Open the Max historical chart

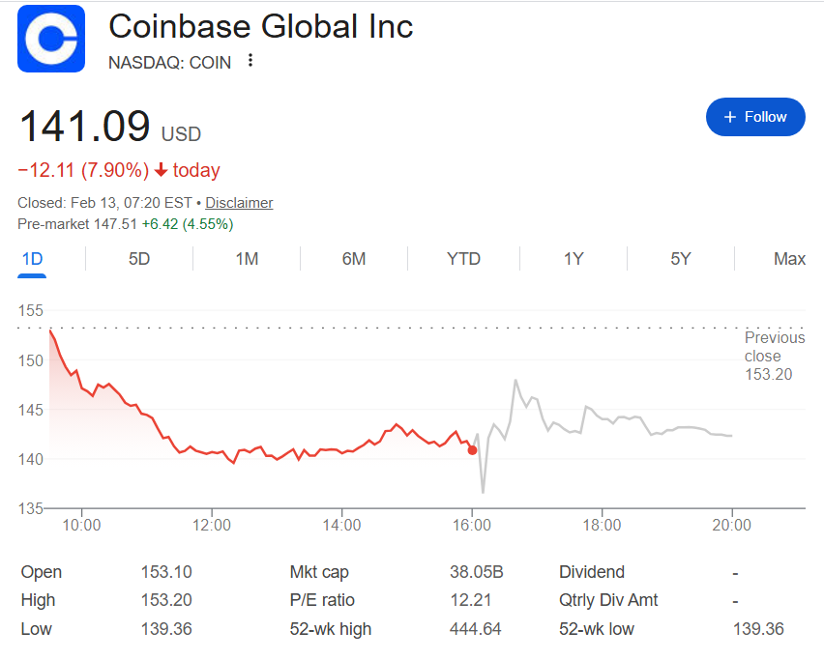[x=789, y=259]
